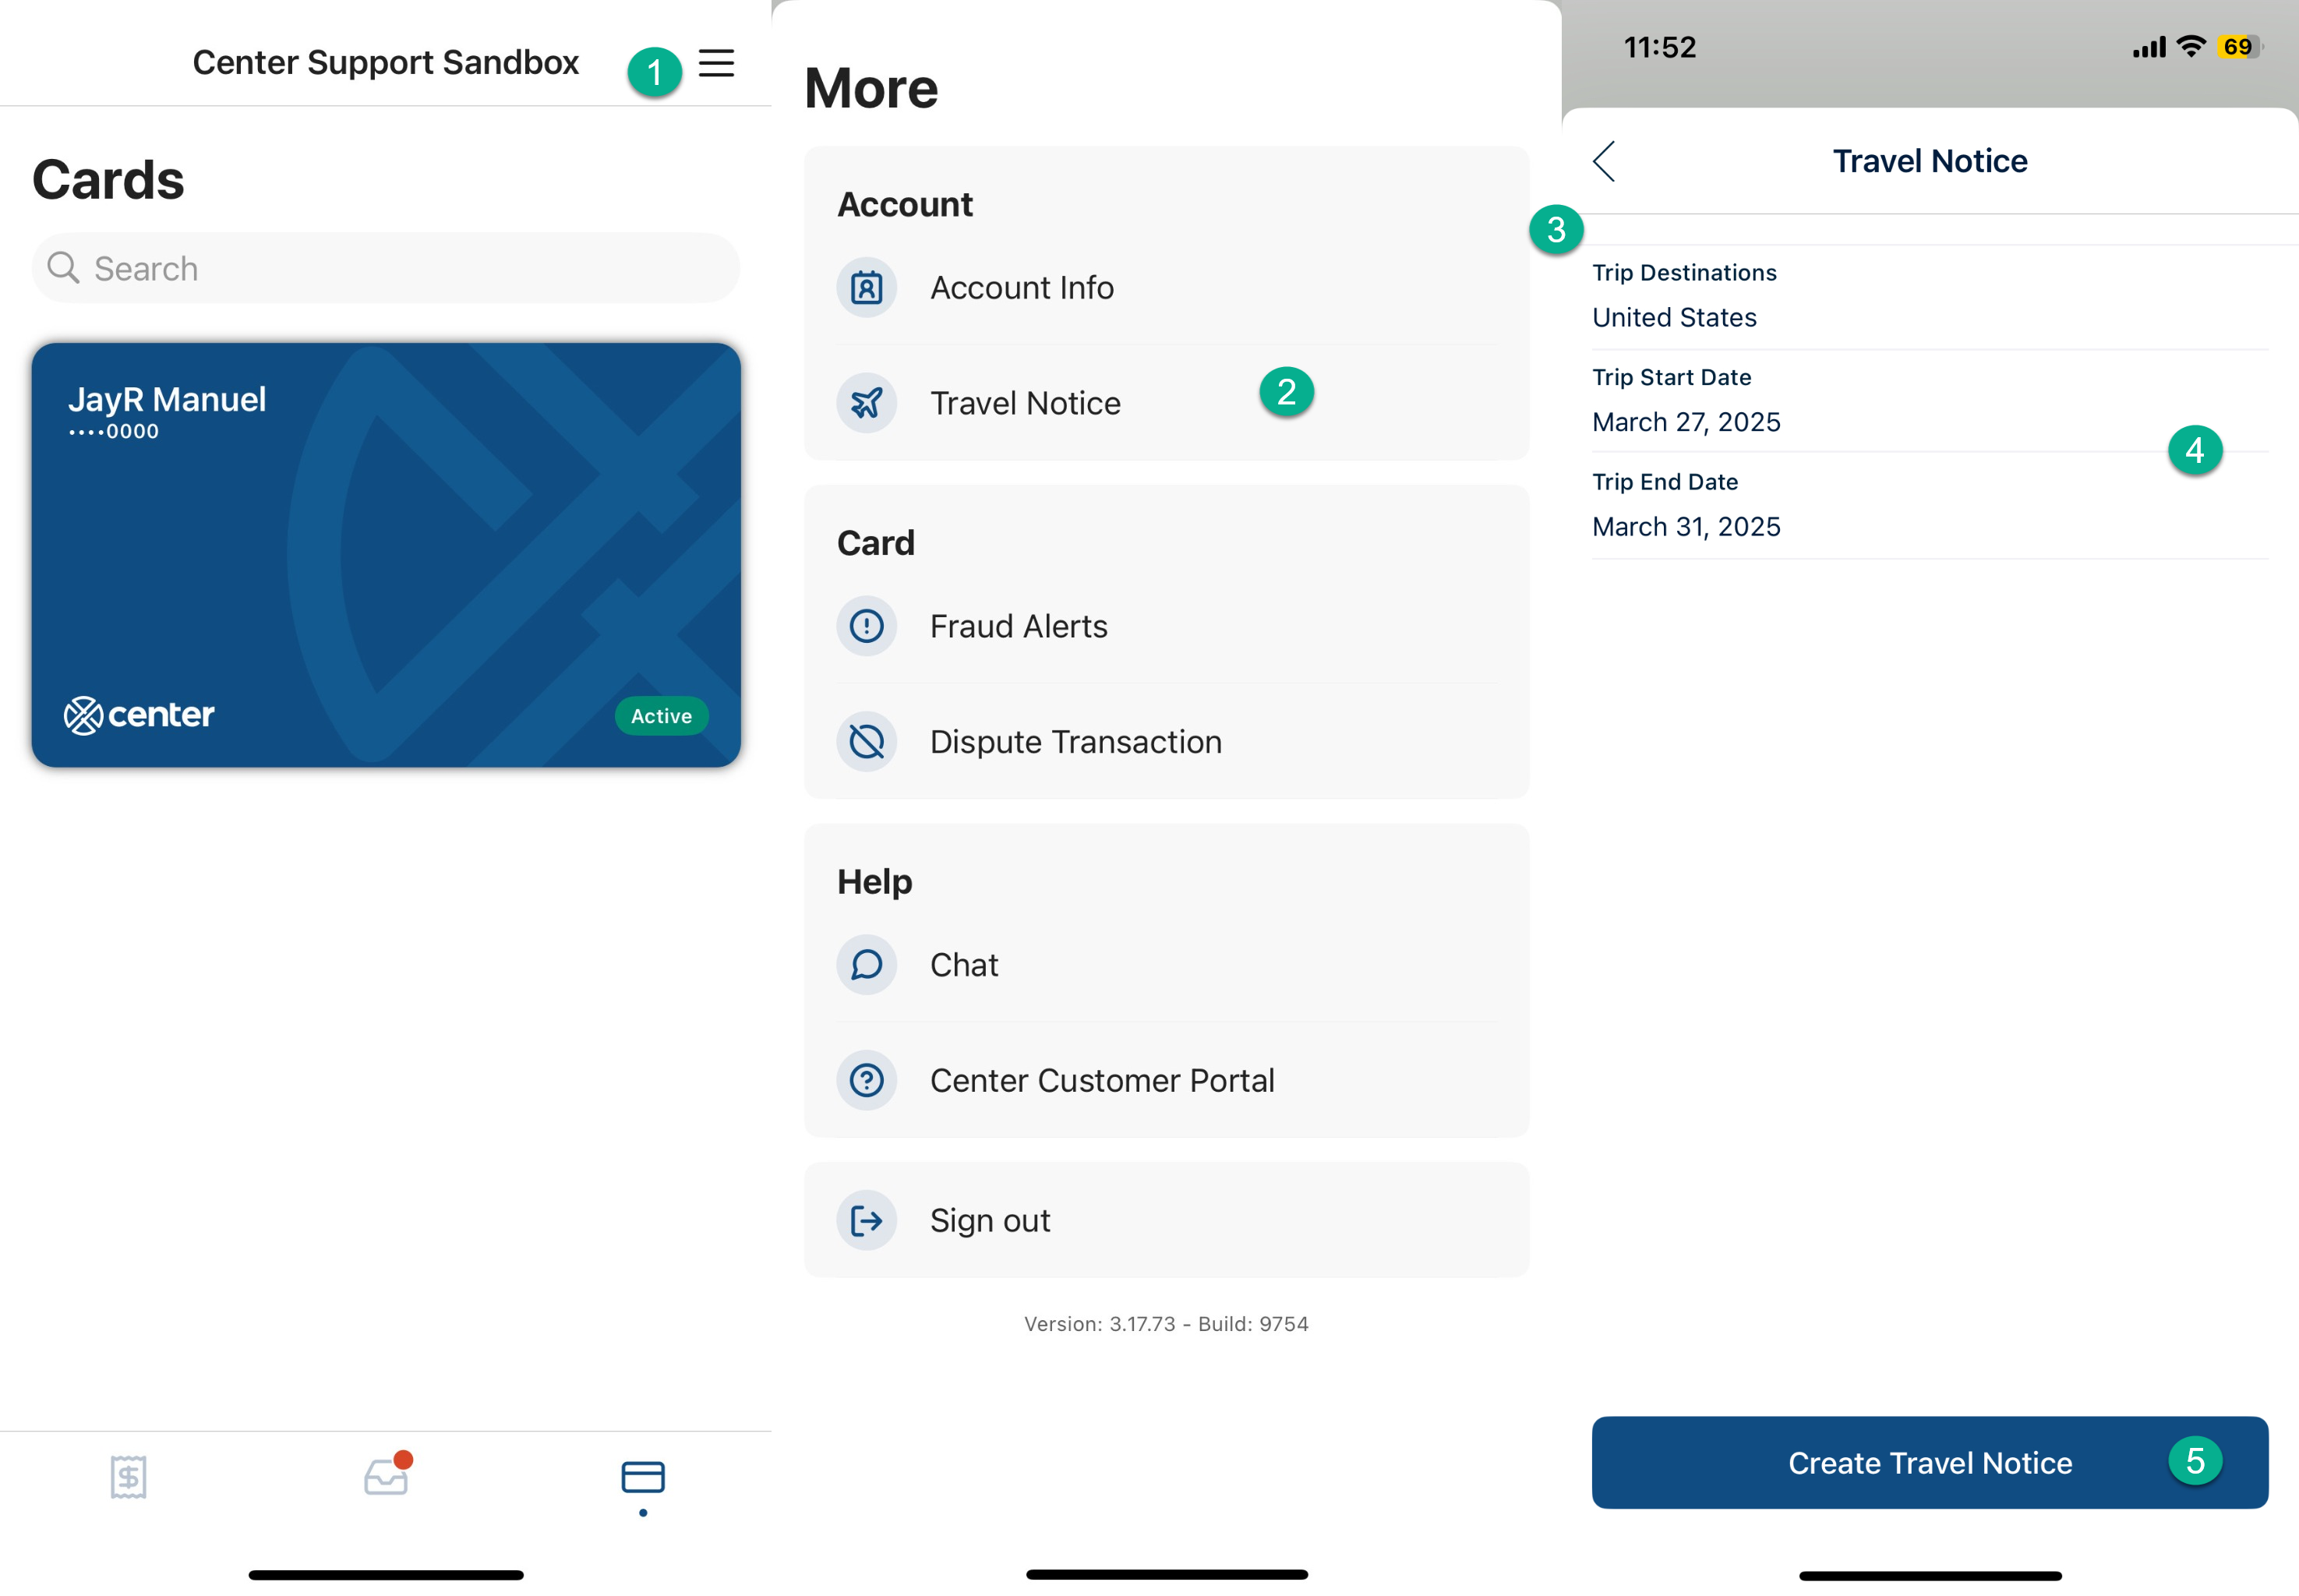This screenshot has width=2299, height=1596.
Task: Select the cards tab icon
Action: click(643, 1476)
